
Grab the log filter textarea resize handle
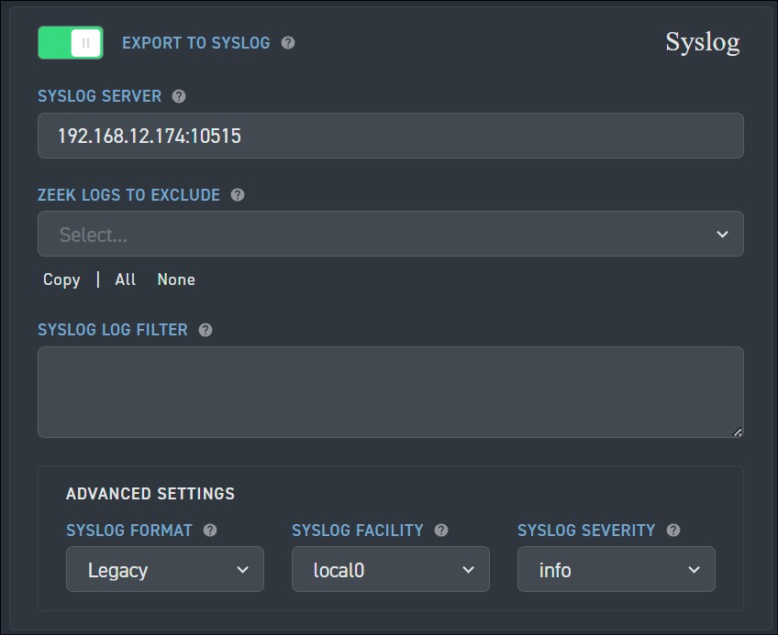(x=738, y=432)
